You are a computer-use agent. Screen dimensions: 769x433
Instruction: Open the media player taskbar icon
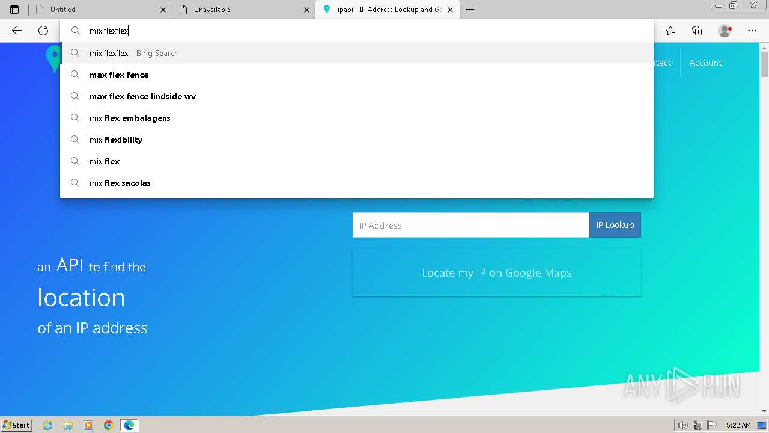[x=88, y=425]
